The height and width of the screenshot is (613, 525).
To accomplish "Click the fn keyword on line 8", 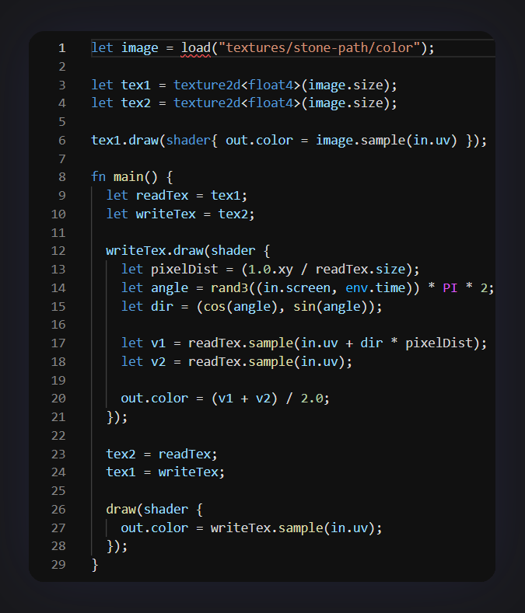I will [98, 176].
